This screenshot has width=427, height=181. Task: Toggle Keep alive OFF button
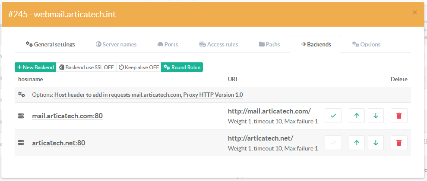pyautogui.click(x=139, y=67)
